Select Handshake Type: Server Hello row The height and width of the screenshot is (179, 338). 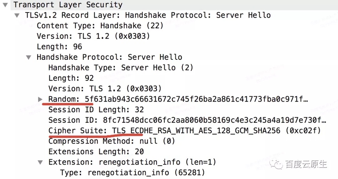tap(121, 68)
